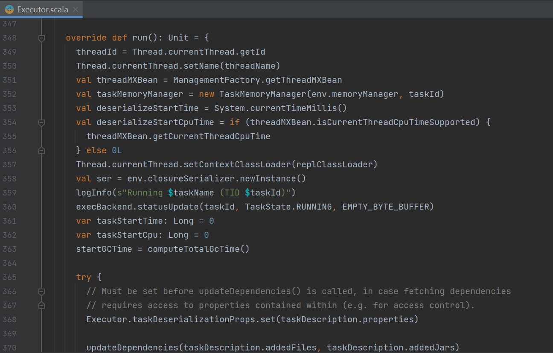Click the 'try' keyword on line 365

click(x=84, y=277)
